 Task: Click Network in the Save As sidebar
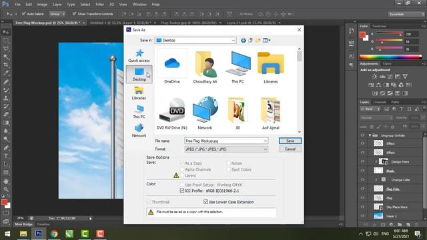139,131
